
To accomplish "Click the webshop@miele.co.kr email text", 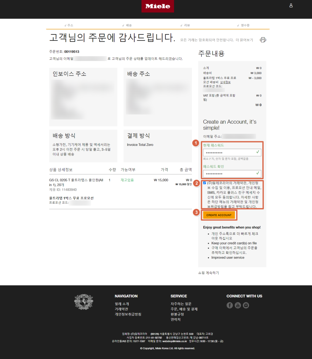I will [175, 341].
